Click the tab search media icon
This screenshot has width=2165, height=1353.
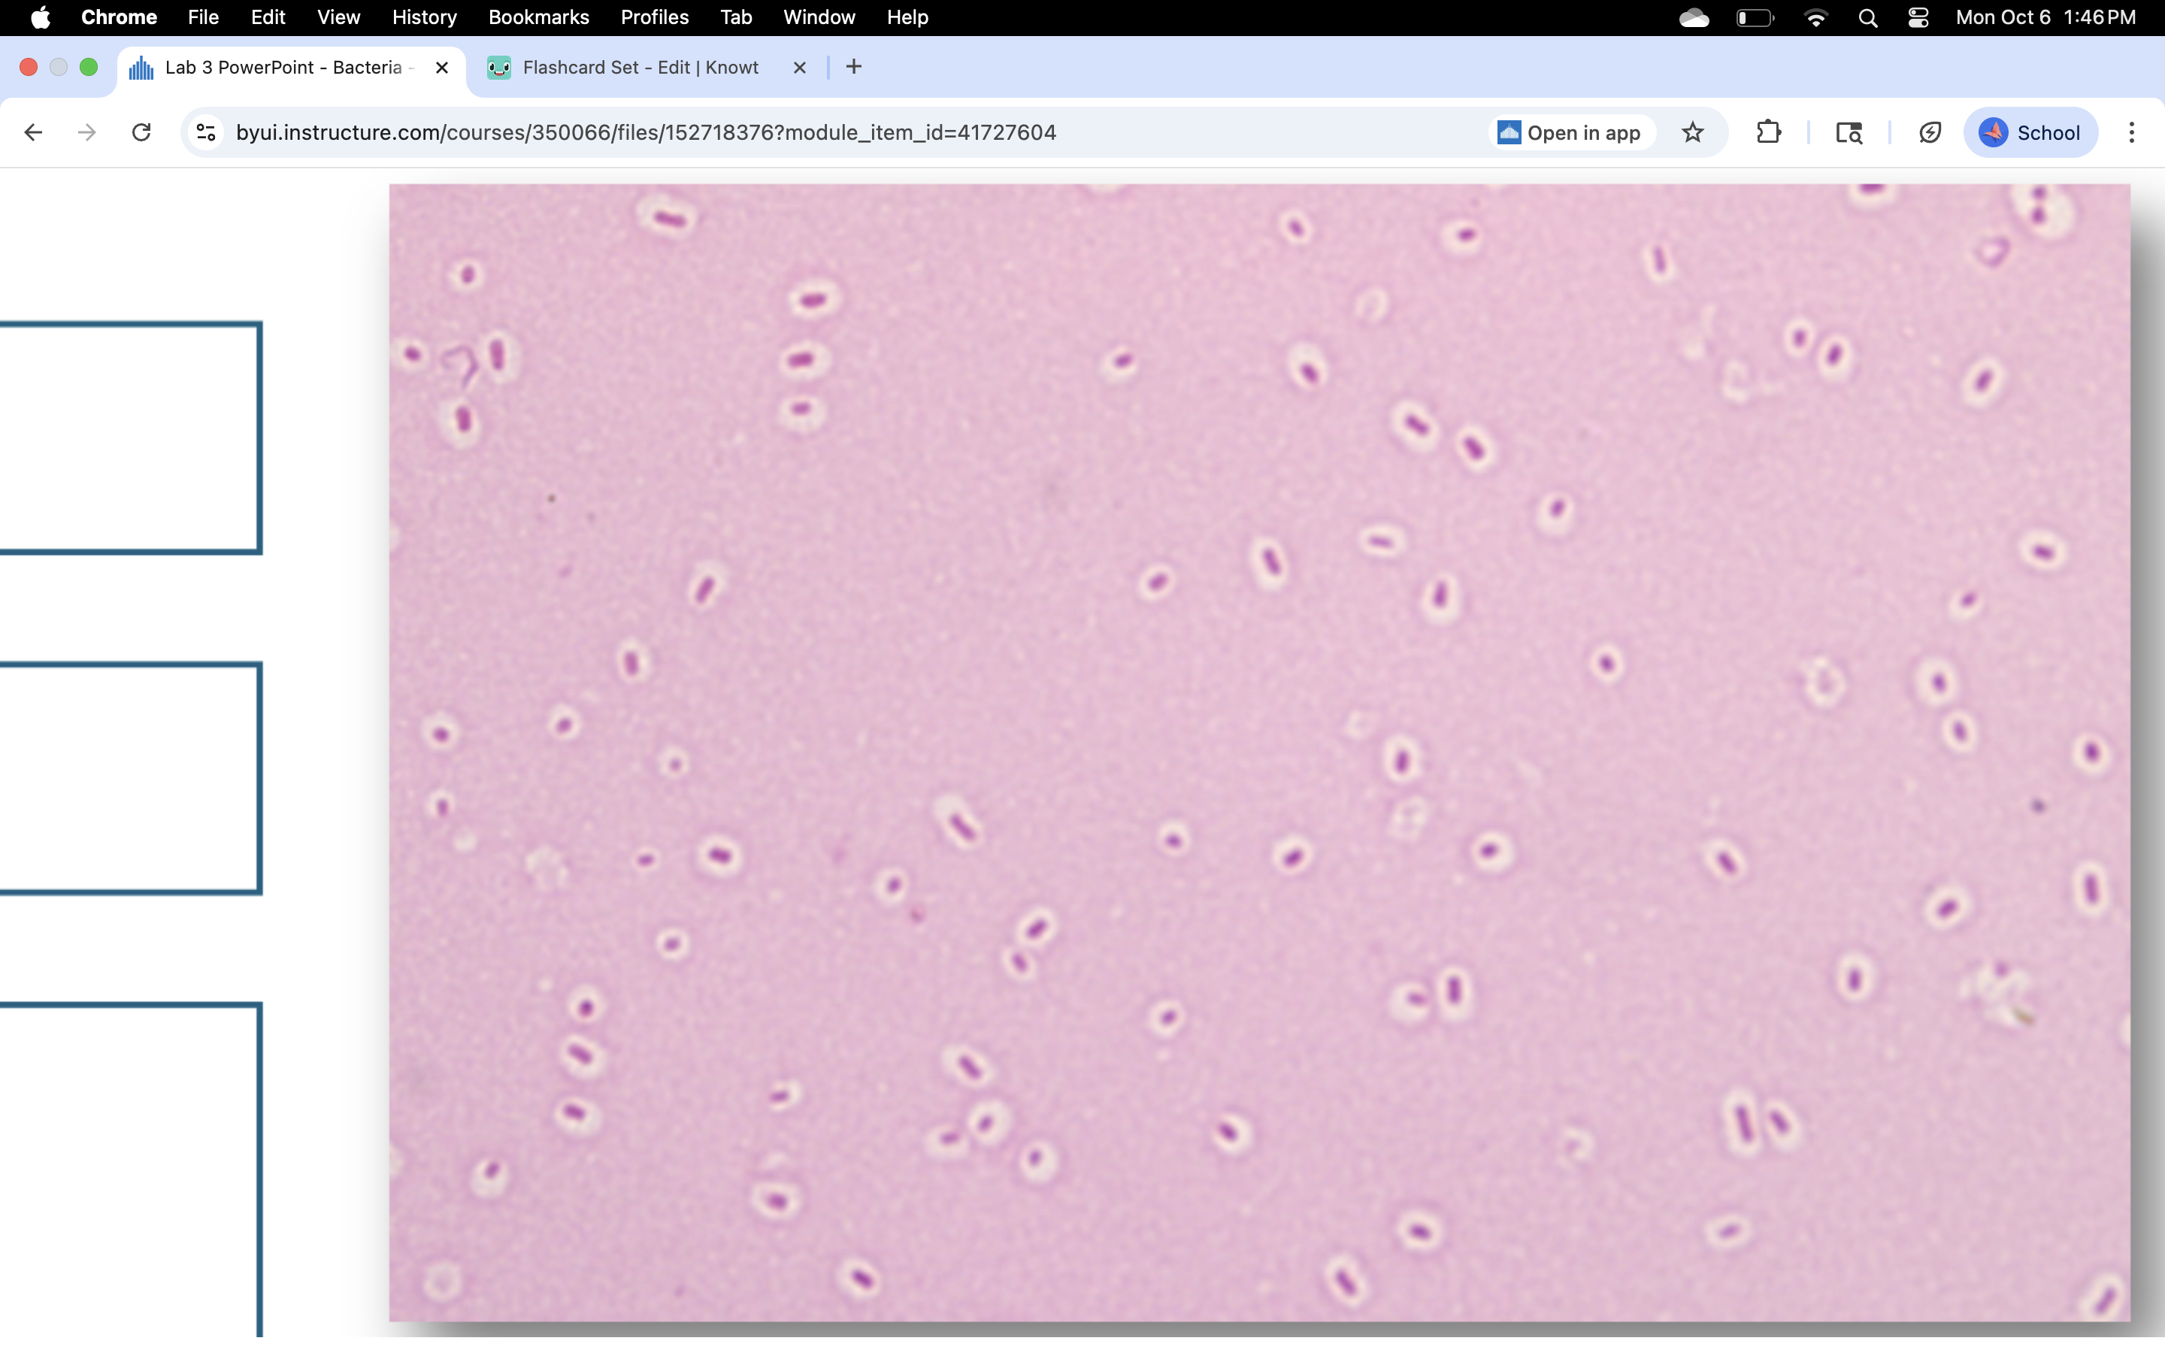(x=1849, y=132)
